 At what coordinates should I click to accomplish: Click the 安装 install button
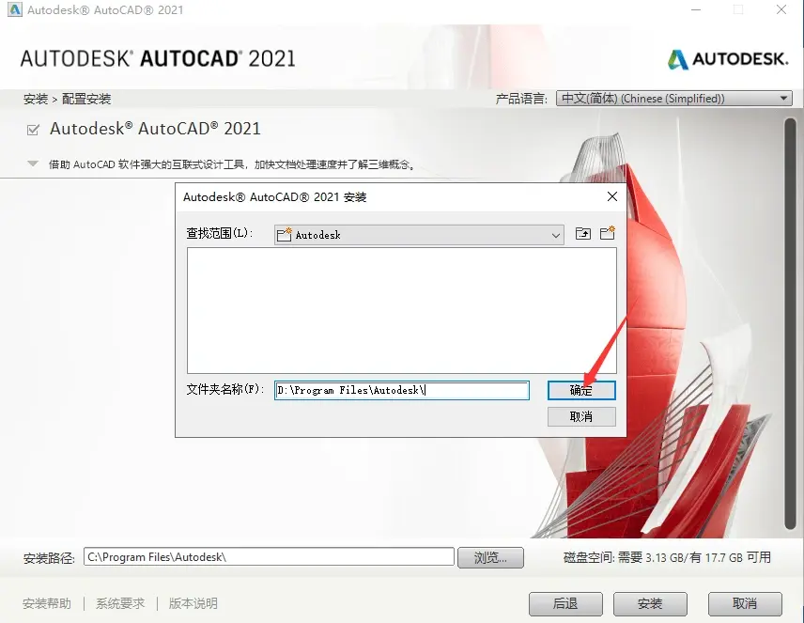pyautogui.click(x=650, y=603)
